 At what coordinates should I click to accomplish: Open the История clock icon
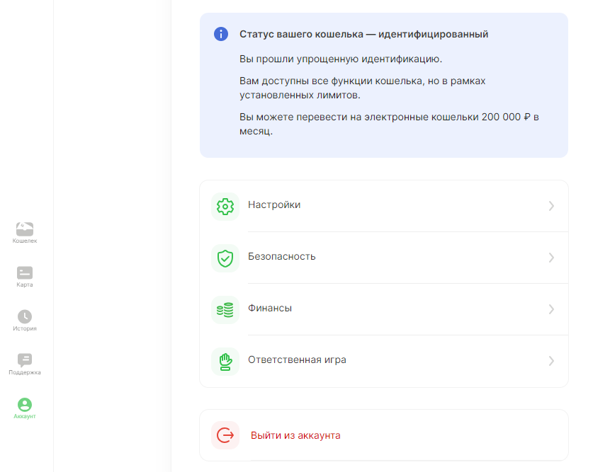25,316
